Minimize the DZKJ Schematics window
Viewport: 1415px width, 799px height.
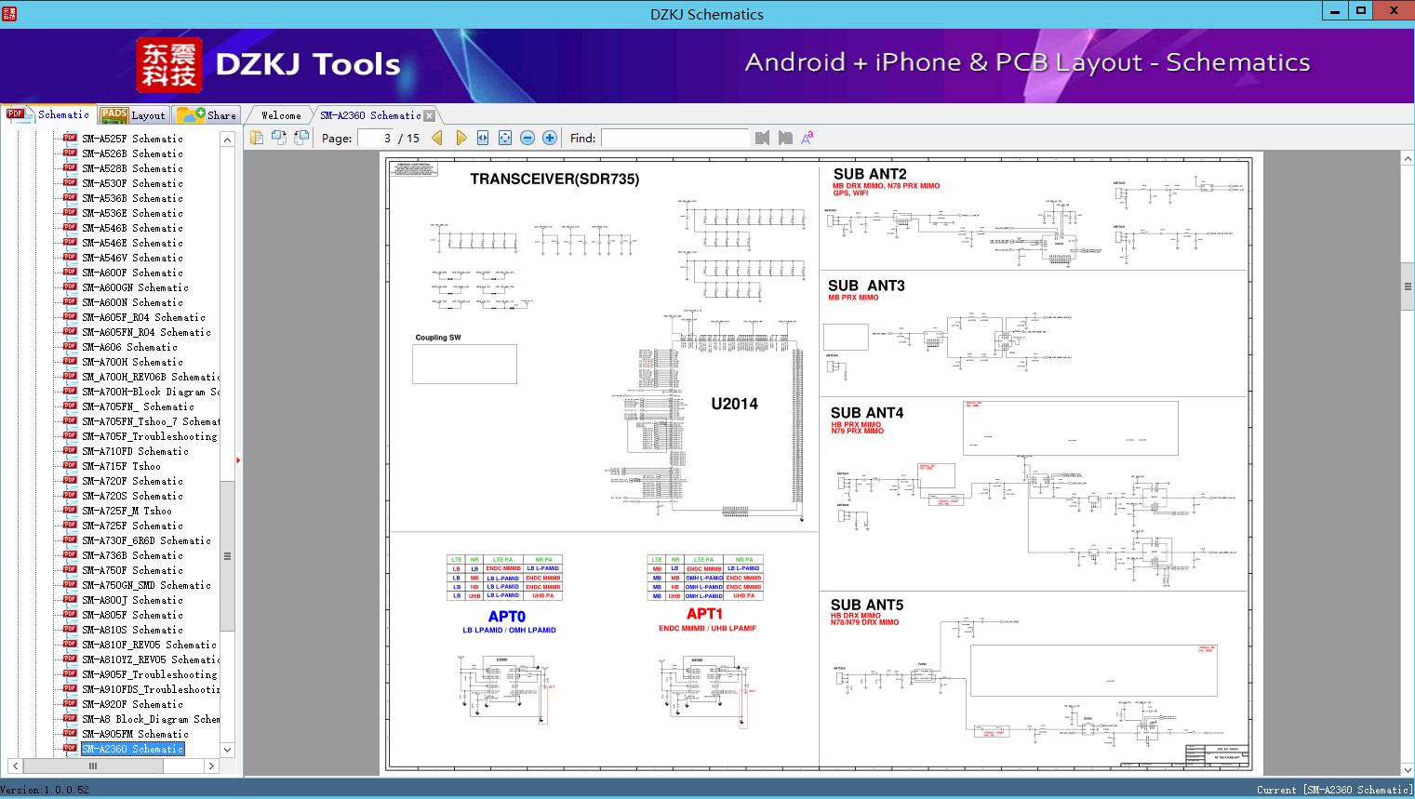[x=1336, y=11]
